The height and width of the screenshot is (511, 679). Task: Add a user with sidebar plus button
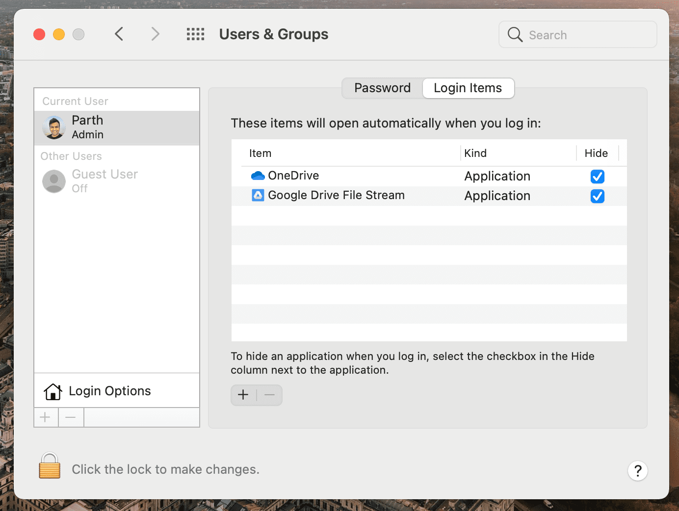pyautogui.click(x=46, y=417)
